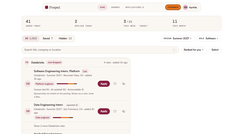This screenshot has width=243, height=134.
Task: Hide the Data Engineering Intern role
Action: coord(124,111)
